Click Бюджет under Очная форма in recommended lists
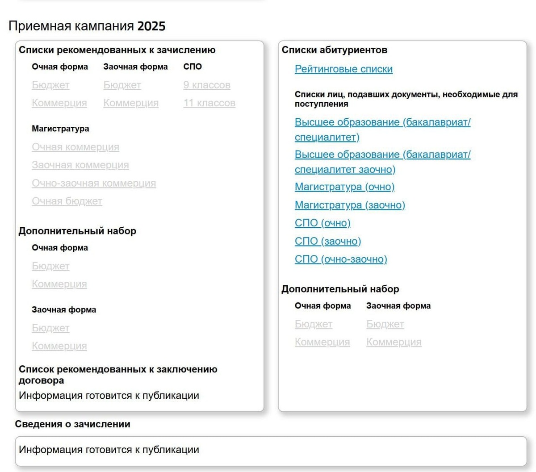This screenshot has height=472, width=536. tap(50, 85)
